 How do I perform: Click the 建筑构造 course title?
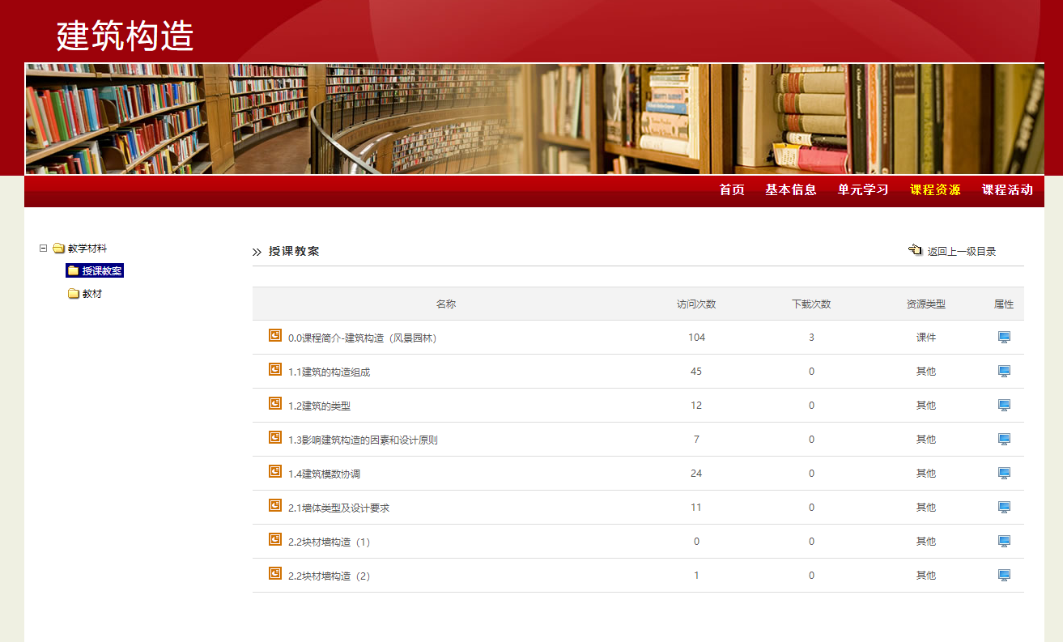[125, 36]
